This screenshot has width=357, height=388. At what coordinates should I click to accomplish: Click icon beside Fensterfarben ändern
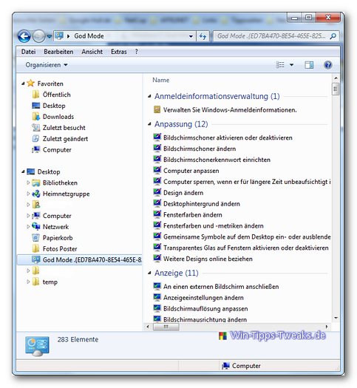tap(157, 214)
